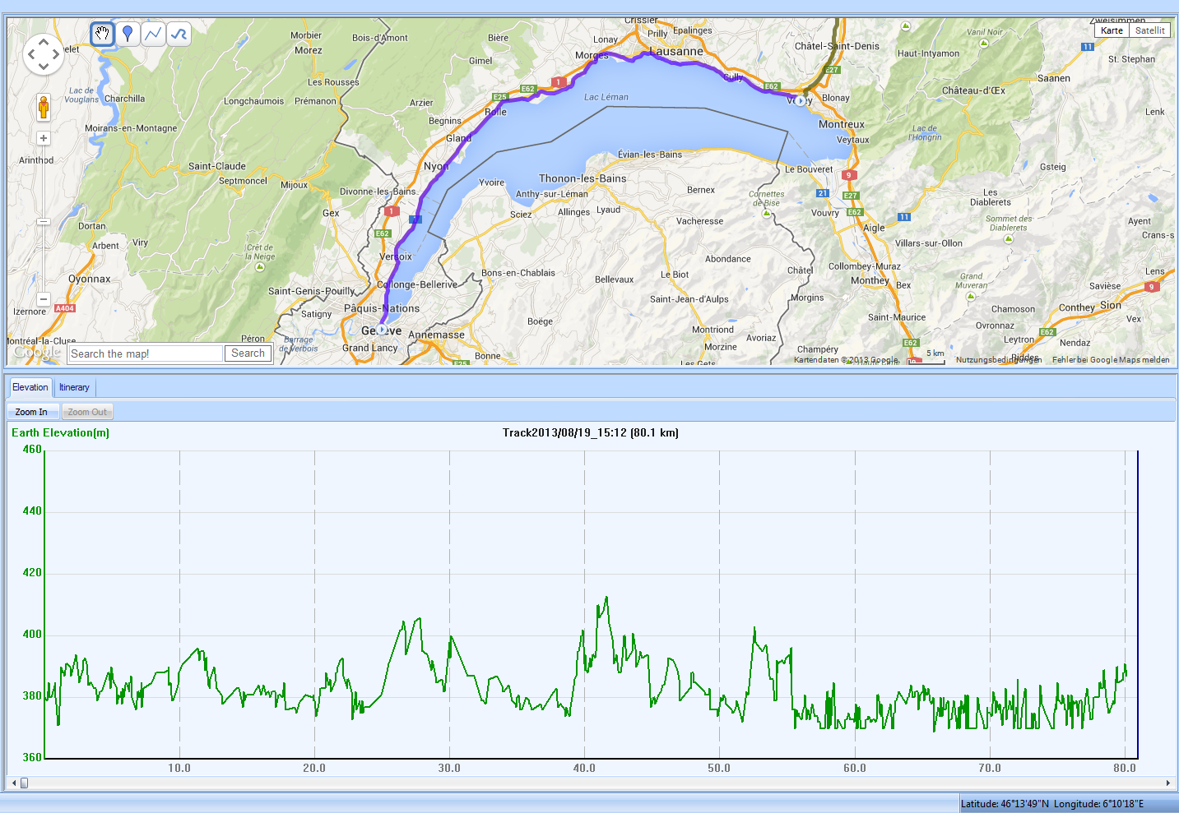
Task: Click the map zoom-in plus button
Action: coord(44,138)
